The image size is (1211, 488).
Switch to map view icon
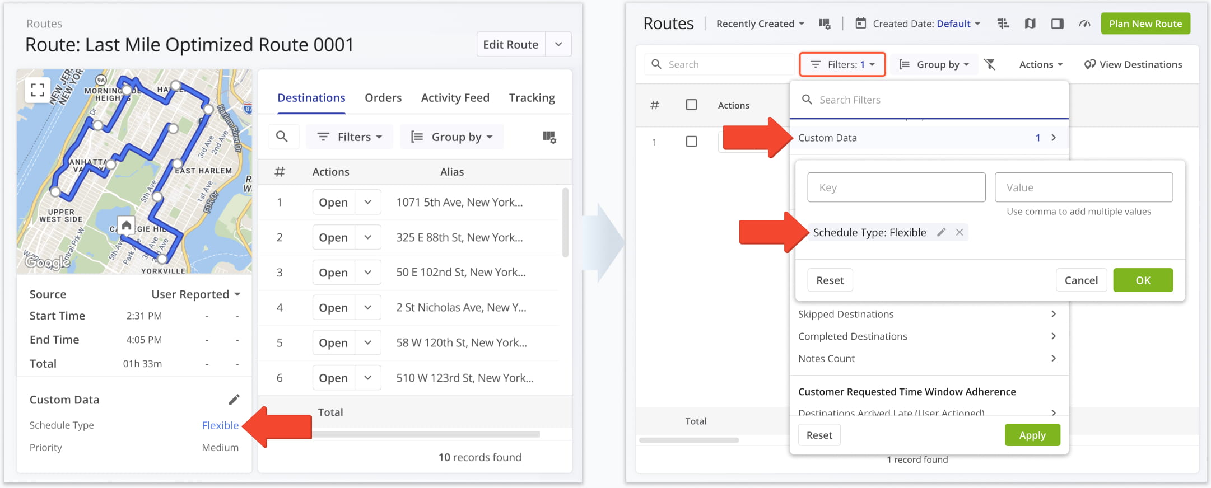1030,24
